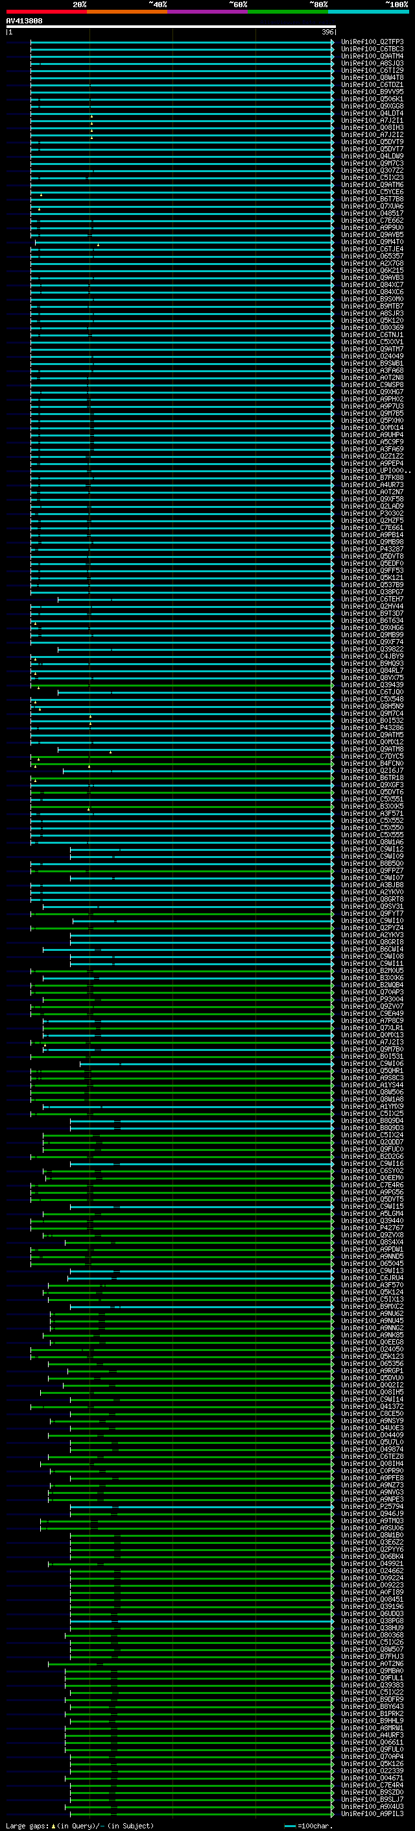Select label UniRef100_P93004
Screen dimensions: 415x1831
(372, 1000)
